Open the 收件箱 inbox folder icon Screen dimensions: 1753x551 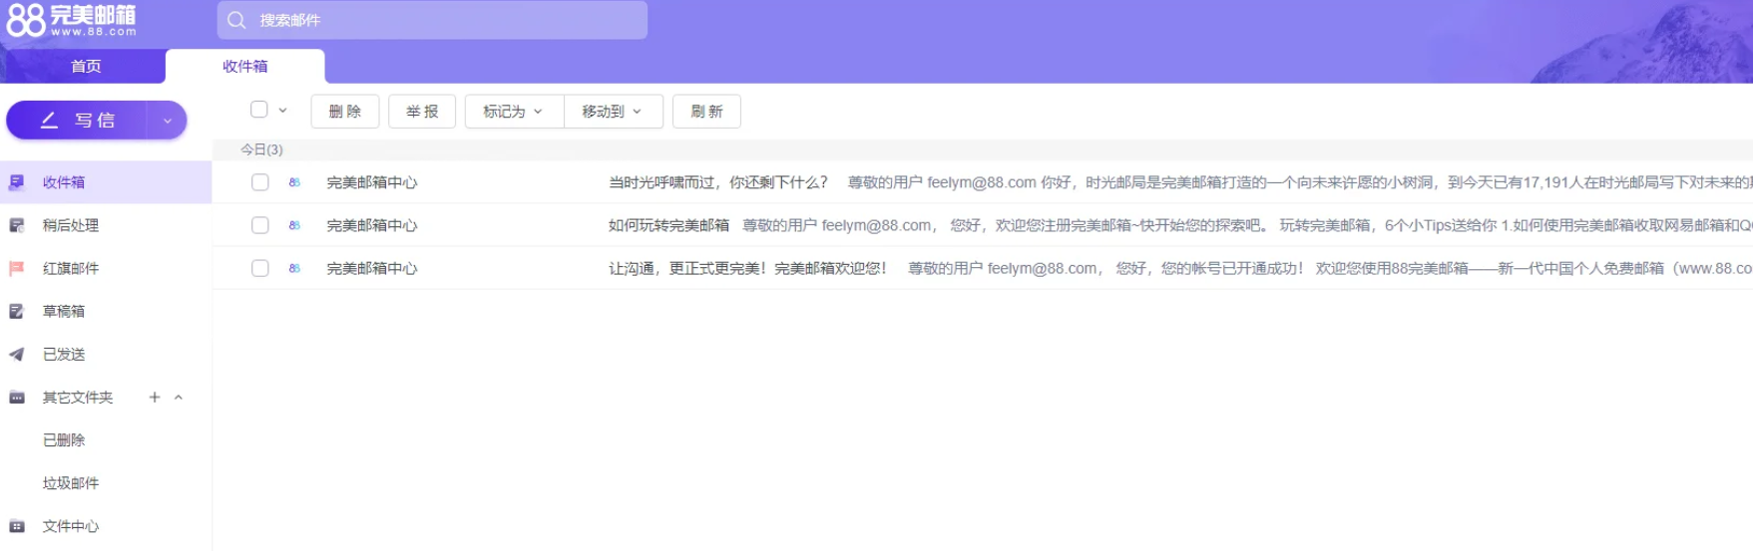17,182
